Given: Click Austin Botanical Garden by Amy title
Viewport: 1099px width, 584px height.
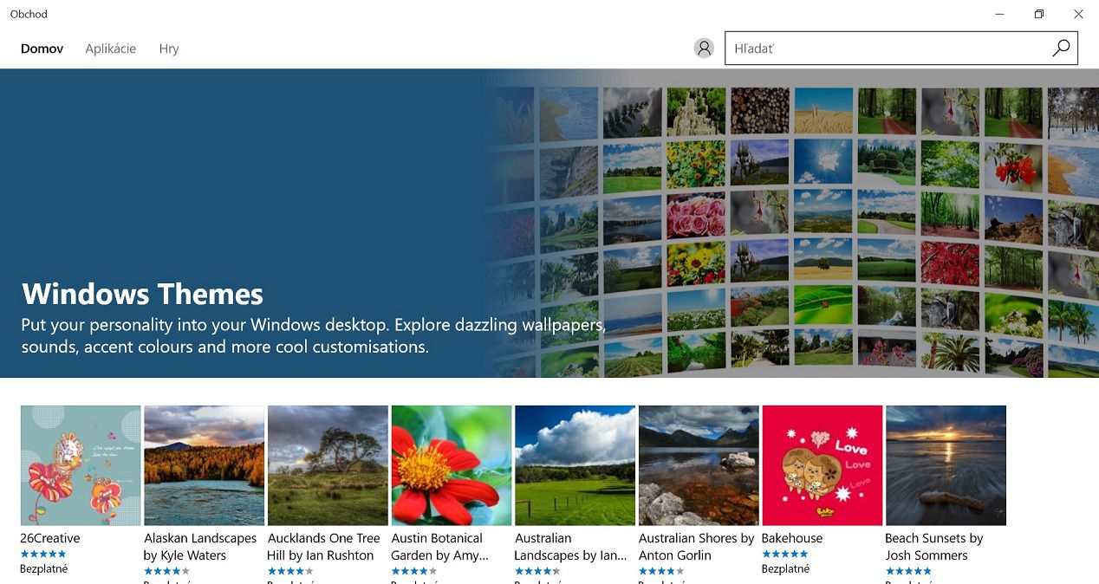Looking at the screenshot, I should point(439,547).
